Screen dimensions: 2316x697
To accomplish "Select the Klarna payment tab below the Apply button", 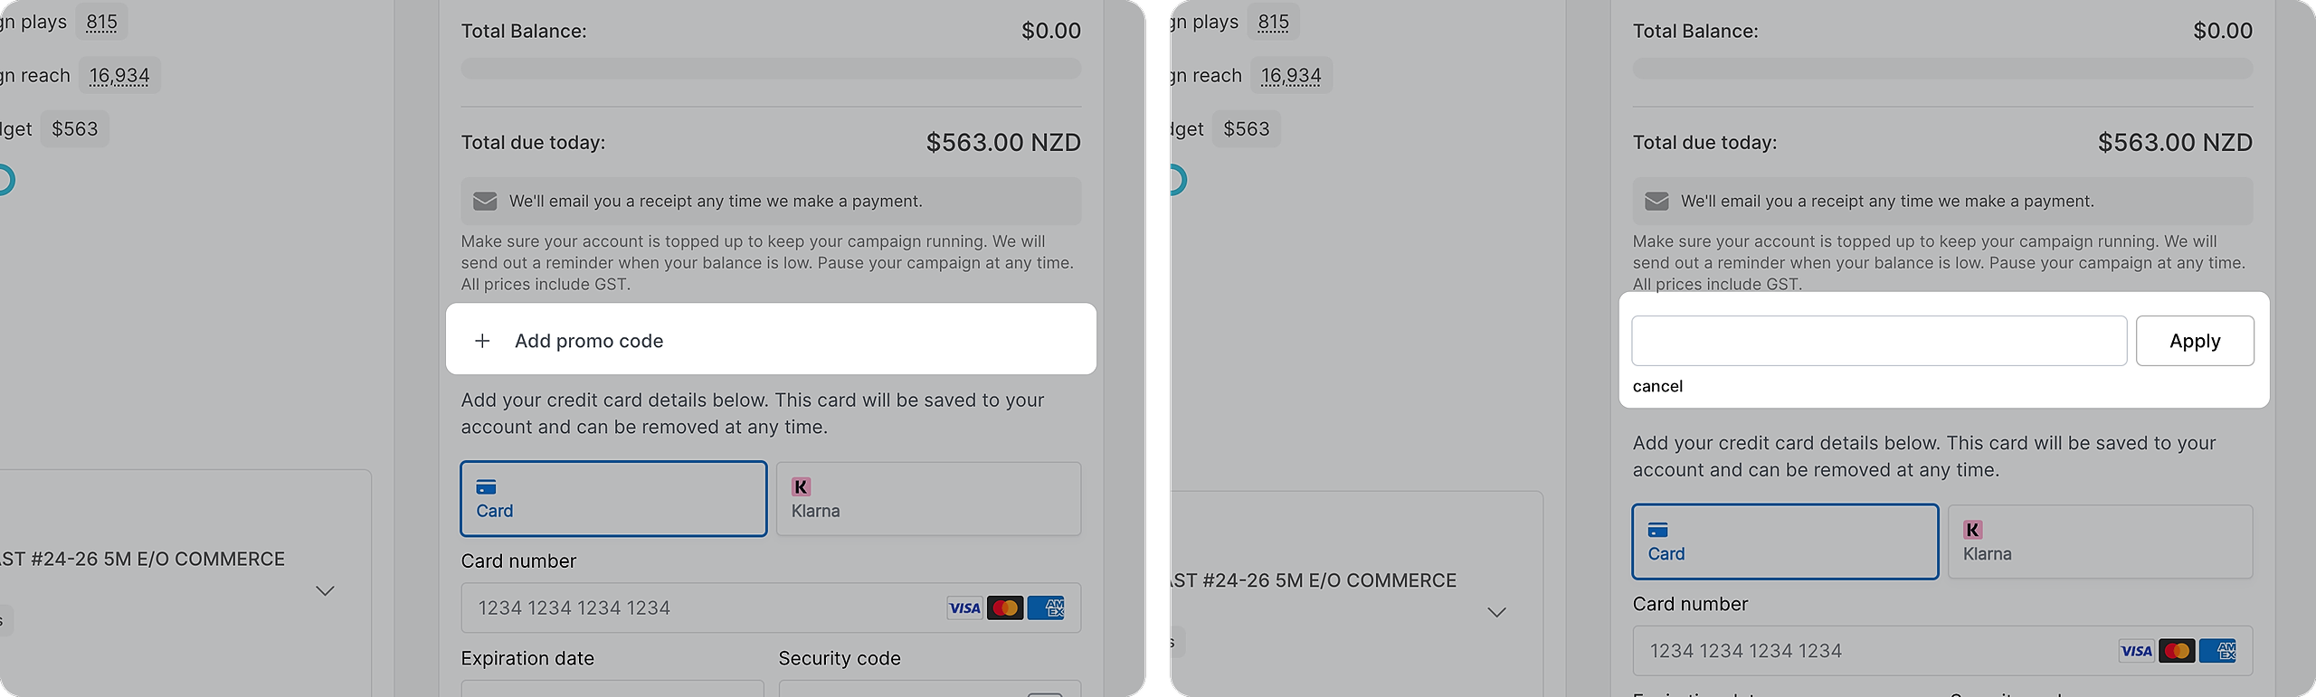I will pyautogui.click(x=2100, y=542).
